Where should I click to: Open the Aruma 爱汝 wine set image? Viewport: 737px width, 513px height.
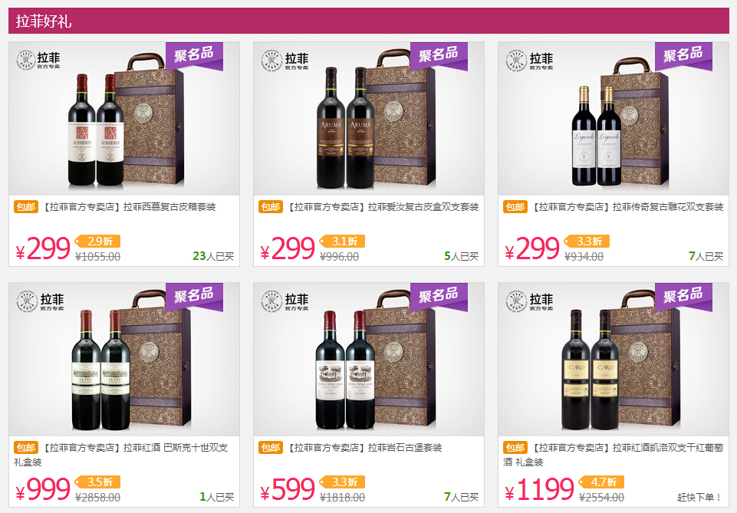tap(368, 118)
